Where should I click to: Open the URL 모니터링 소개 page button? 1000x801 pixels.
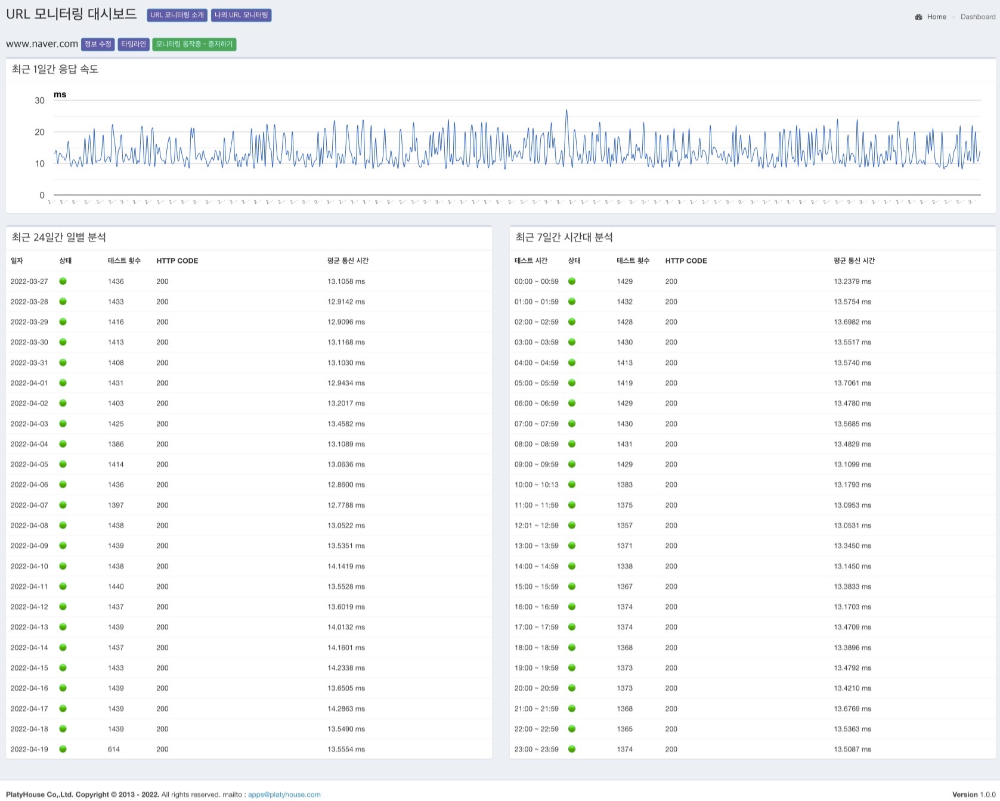177,15
